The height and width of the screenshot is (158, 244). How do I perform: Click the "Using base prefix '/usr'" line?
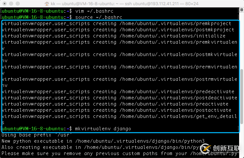pos(37,135)
